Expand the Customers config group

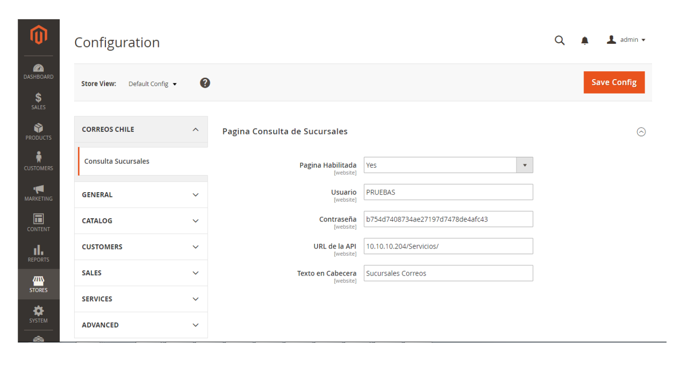(141, 247)
